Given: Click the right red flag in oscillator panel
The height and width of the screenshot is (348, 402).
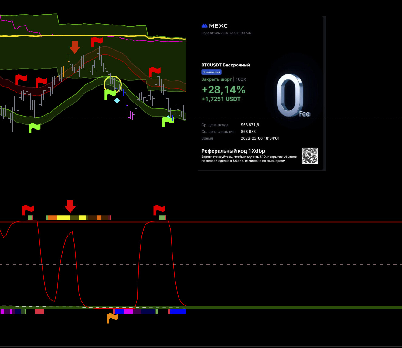Looking at the screenshot, I should (159, 210).
